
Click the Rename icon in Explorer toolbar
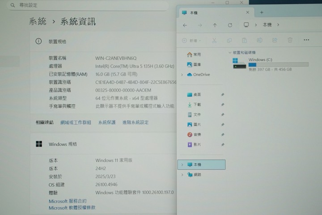(259, 40)
